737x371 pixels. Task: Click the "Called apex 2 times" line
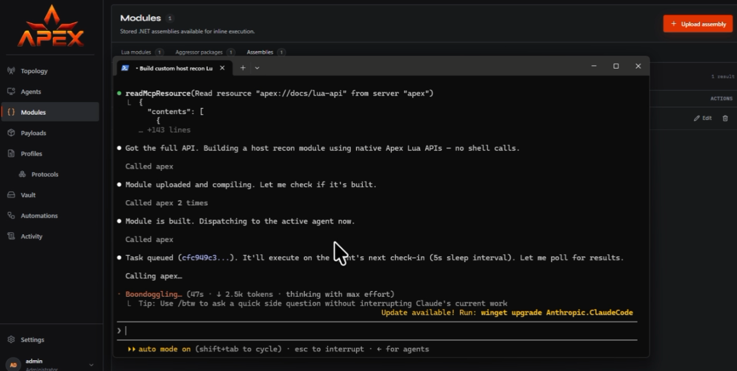point(166,203)
